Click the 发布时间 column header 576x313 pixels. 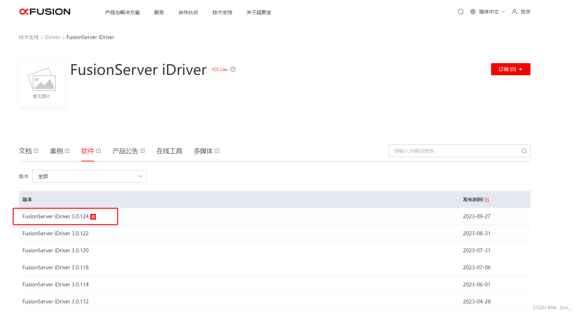tap(473, 199)
